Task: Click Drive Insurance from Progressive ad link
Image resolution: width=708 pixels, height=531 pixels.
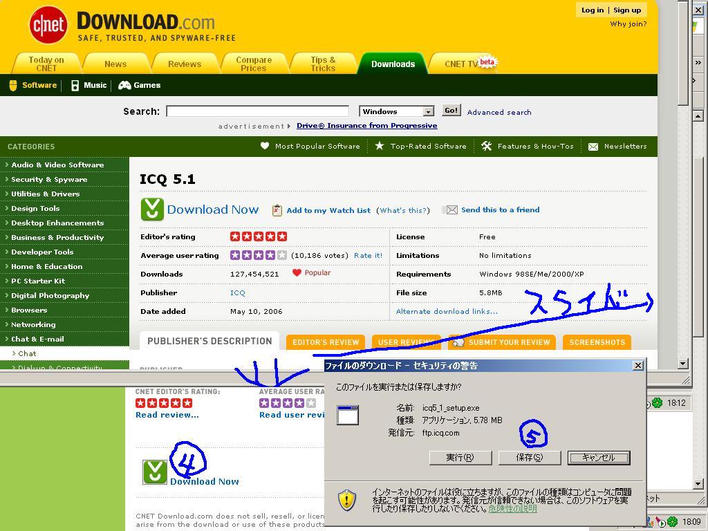Action: tap(366, 126)
